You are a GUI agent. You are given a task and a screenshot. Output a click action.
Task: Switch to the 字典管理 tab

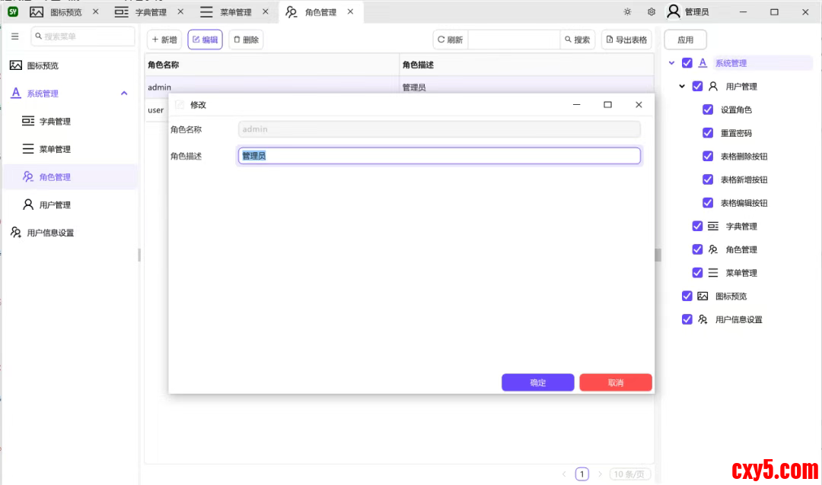tap(150, 12)
